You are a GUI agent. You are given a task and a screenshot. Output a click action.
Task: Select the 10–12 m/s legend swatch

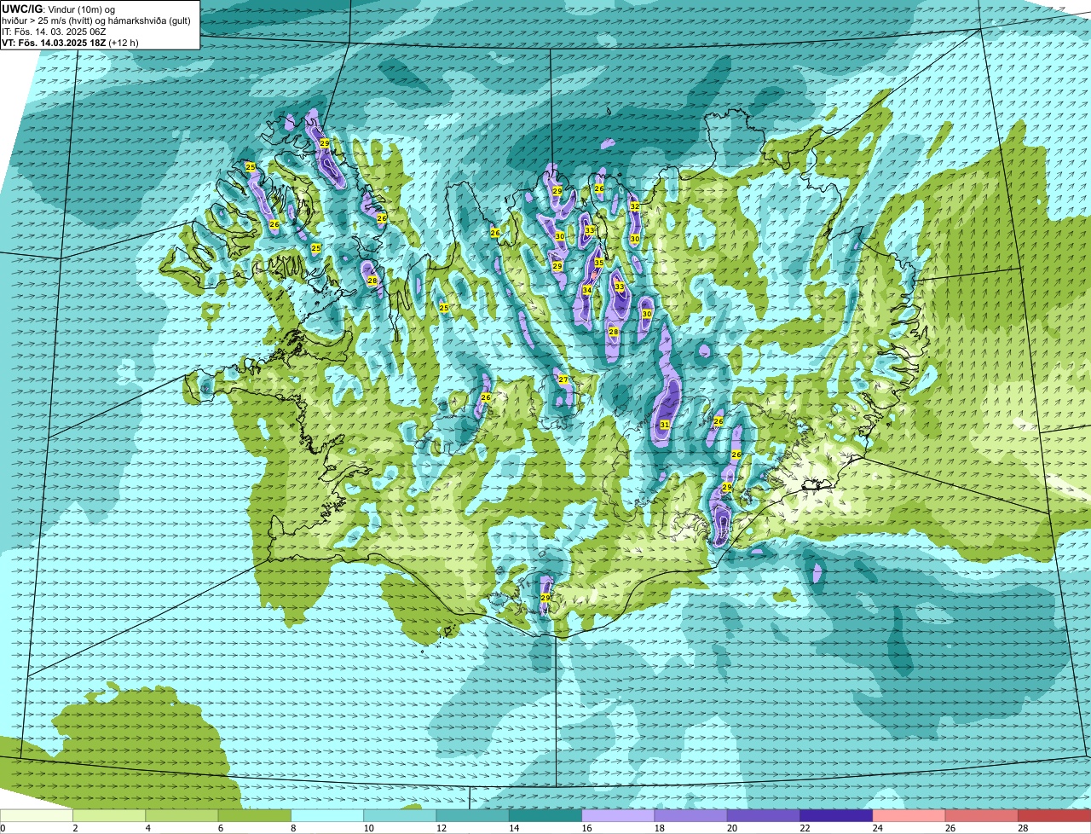click(400, 816)
